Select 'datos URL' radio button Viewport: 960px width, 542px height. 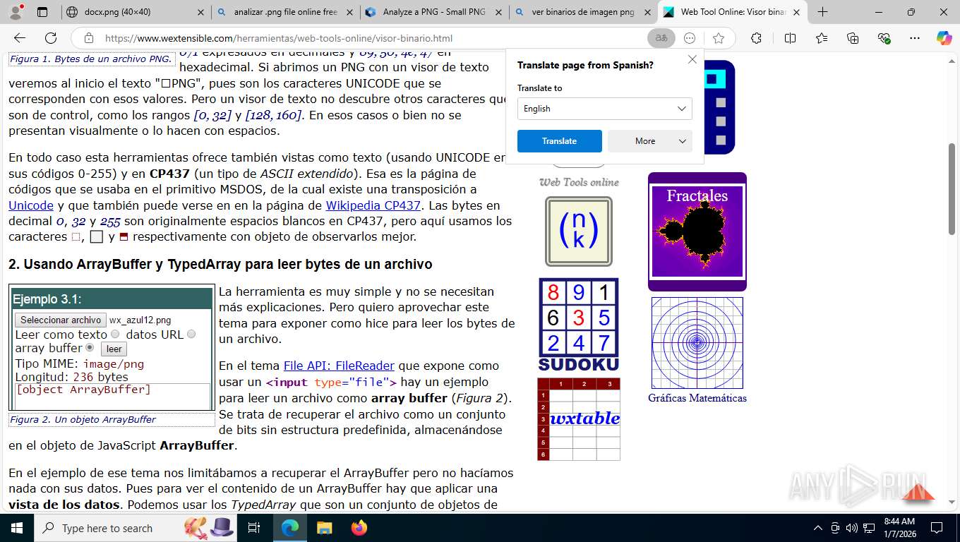[x=191, y=334]
